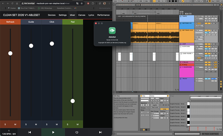Click the Key map mode button in Ableton
Image resolution: width=223 pixels, height=136 pixels.
pos(213,1)
